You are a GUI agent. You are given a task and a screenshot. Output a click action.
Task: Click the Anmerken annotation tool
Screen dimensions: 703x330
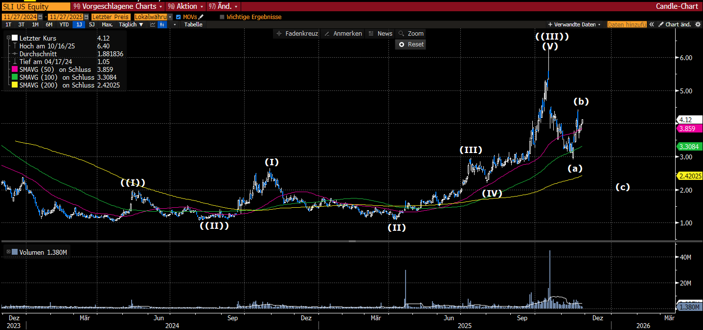(x=343, y=33)
